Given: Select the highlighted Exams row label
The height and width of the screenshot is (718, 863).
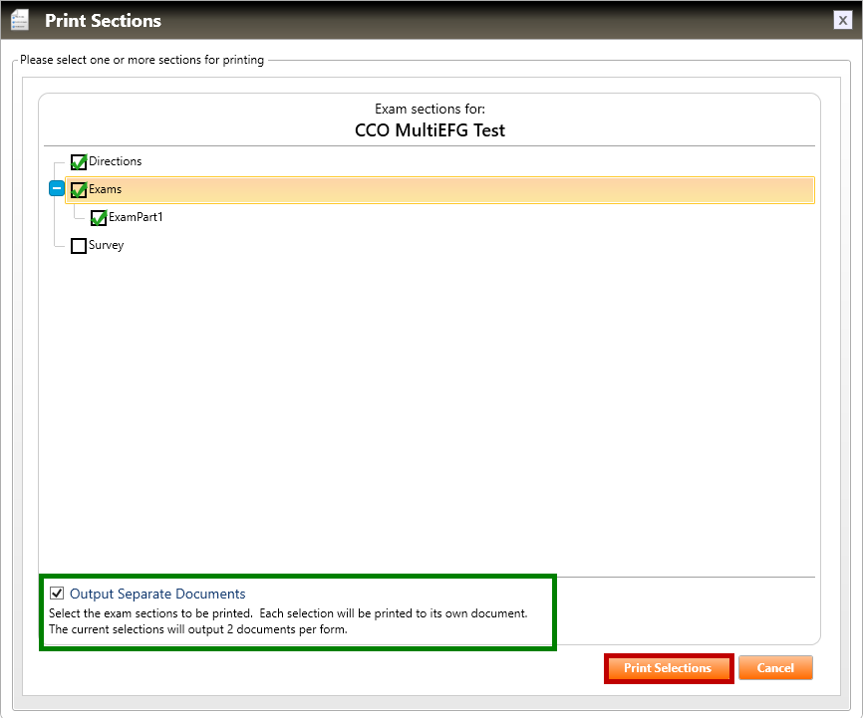Looking at the screenshot, I should tap(105, 189).
